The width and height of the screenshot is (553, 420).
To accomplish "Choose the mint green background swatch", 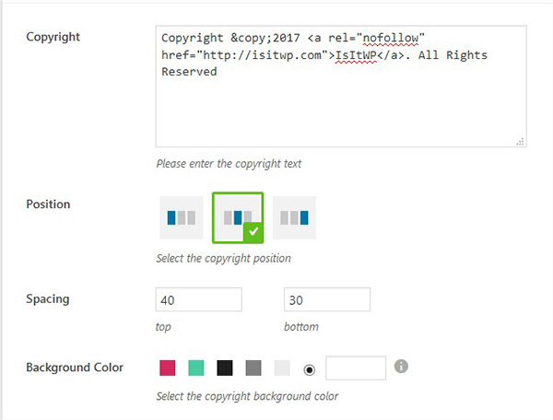I will [x=196, y=367].
